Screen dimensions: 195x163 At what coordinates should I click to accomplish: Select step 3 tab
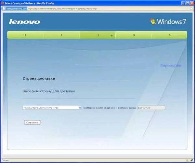tap(97, 35)
